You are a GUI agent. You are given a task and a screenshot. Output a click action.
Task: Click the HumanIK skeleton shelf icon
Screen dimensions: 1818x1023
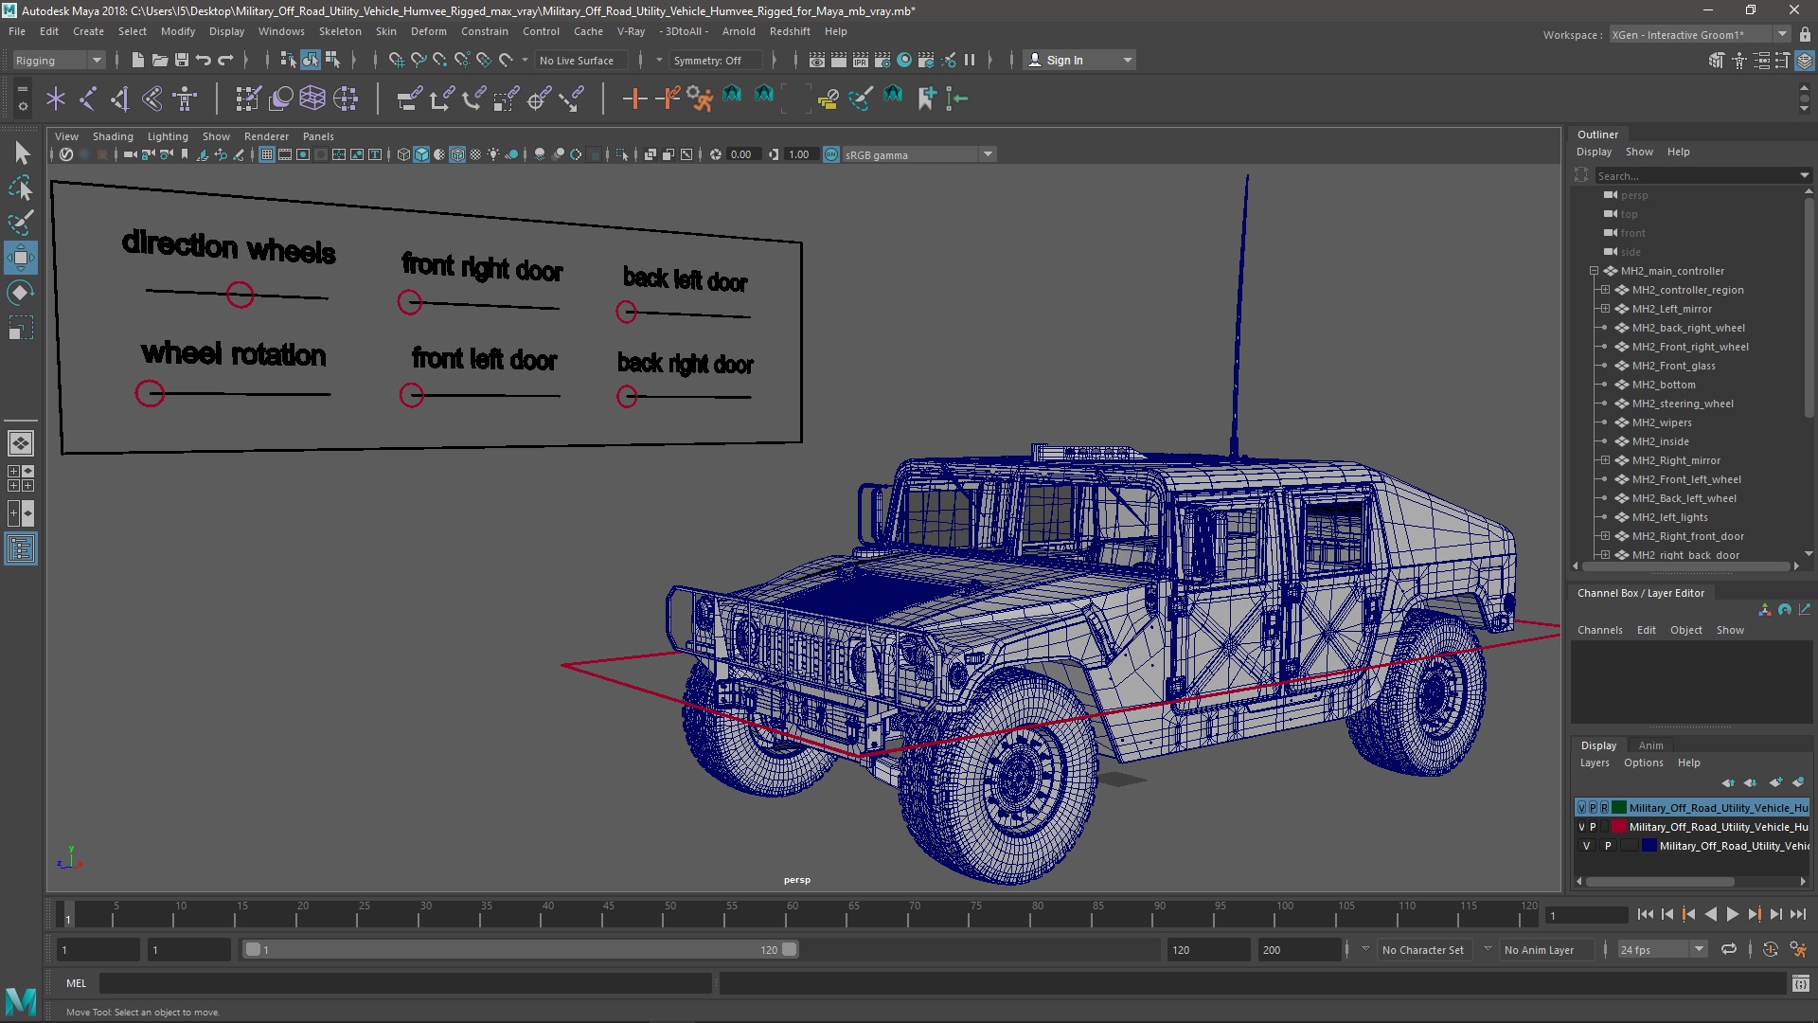185,99
